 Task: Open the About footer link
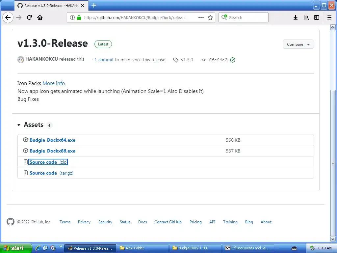[x=266, y=222]
